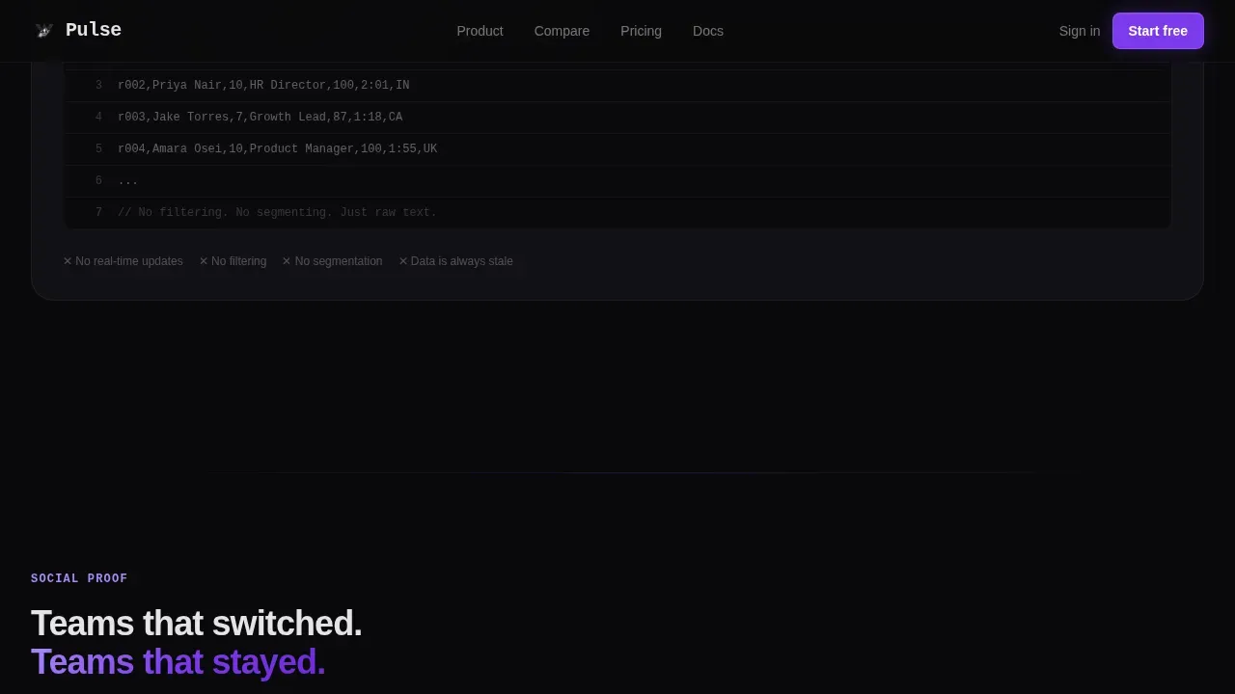Image resolution: width=1235 pixels, height=694 pixels.
Task: Select the r002 Priya Nair row
Action: click(617, 86)
